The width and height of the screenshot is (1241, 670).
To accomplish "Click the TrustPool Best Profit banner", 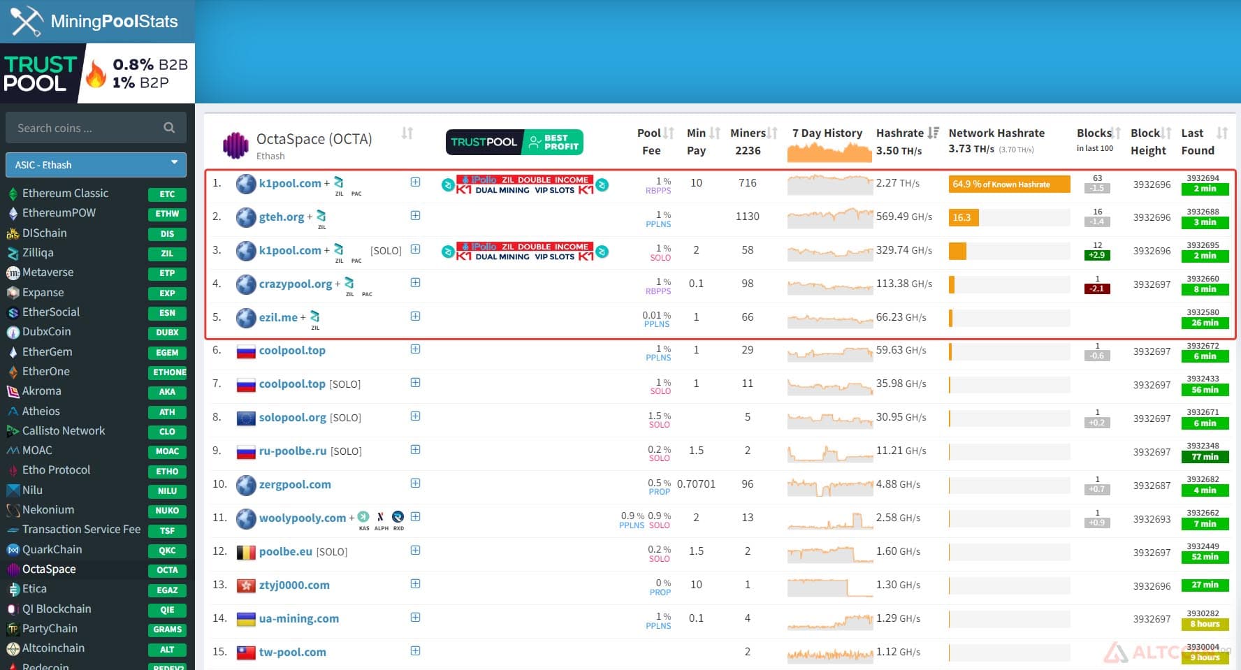I will tap(514, 143).
